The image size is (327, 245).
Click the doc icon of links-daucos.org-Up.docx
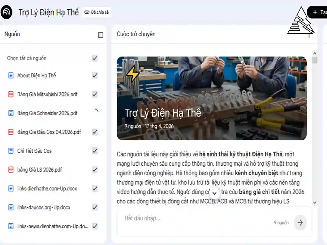[11, 207]
